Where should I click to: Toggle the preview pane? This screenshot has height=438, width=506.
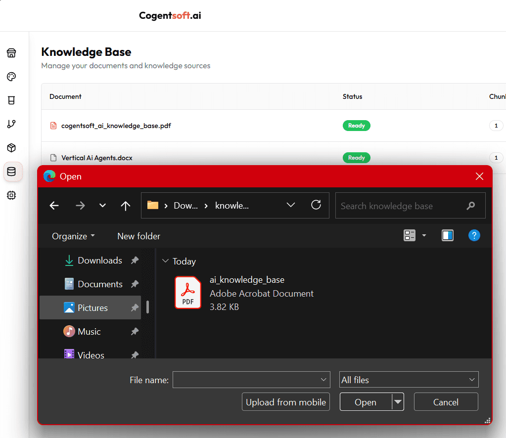point(448,235)
